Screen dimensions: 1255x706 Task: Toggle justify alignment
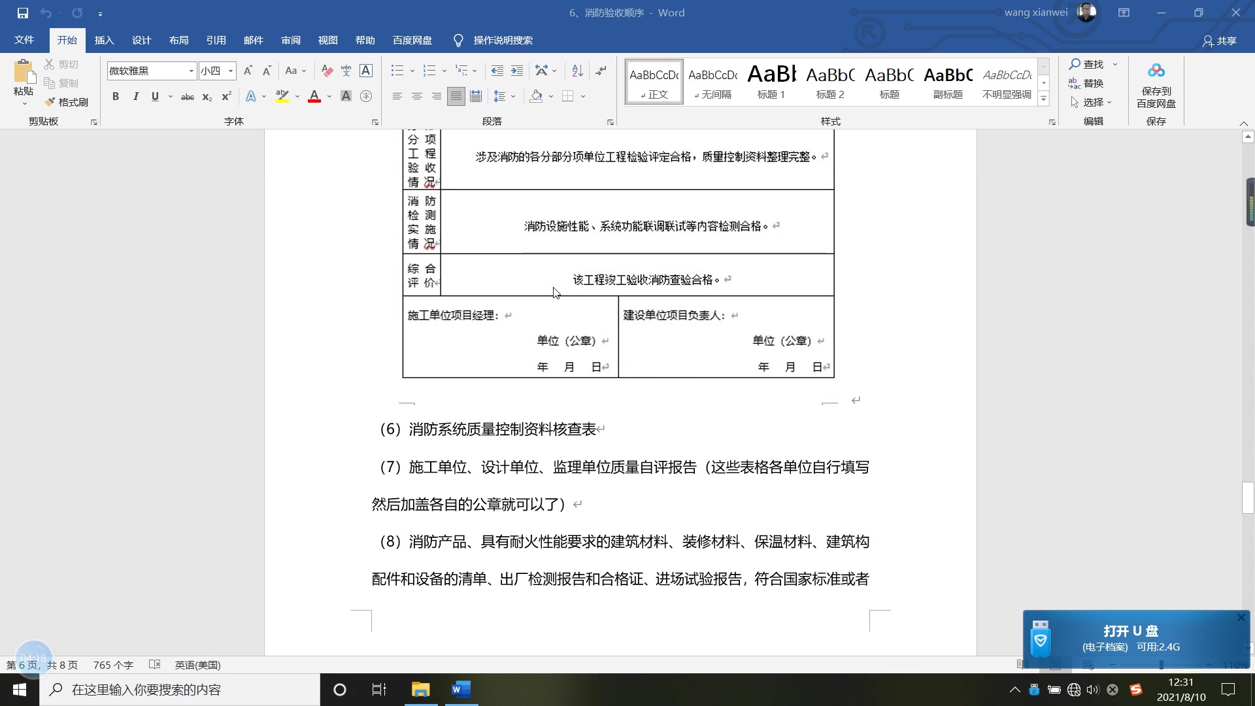pos(456,97)
